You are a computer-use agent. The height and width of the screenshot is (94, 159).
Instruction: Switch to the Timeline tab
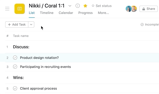point(47,13)
